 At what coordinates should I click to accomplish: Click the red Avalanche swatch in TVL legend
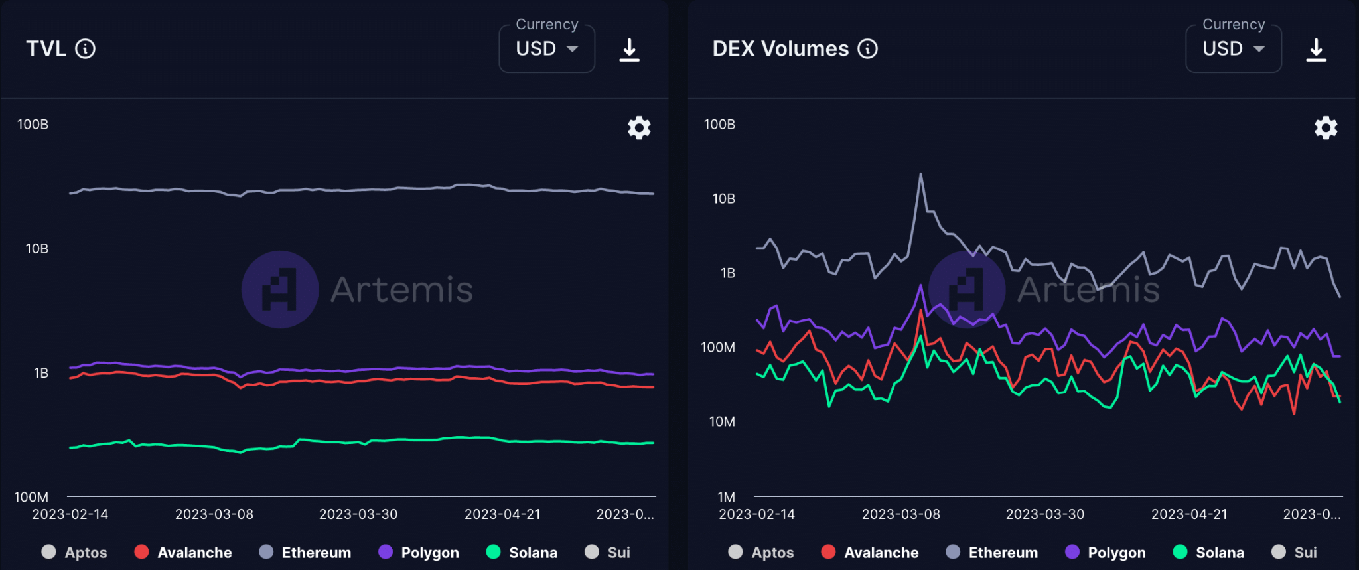(x=141, y=552)
